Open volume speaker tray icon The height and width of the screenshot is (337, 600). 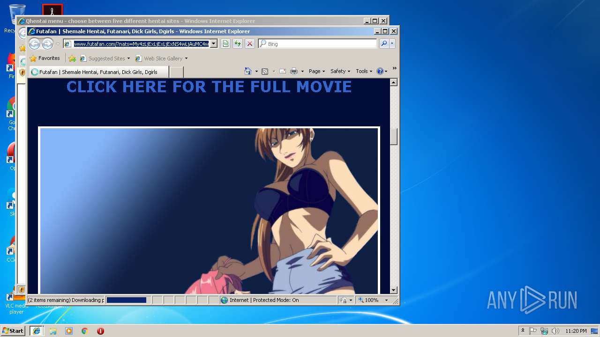(x=555, y=331)
